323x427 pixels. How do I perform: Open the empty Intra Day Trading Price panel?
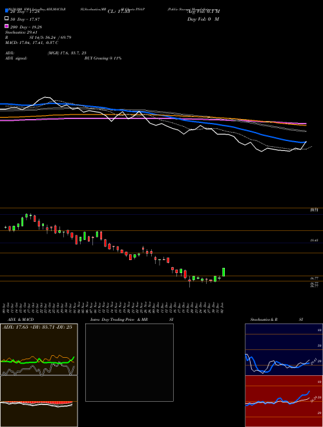pyautogui.click(x=129, y=362)
